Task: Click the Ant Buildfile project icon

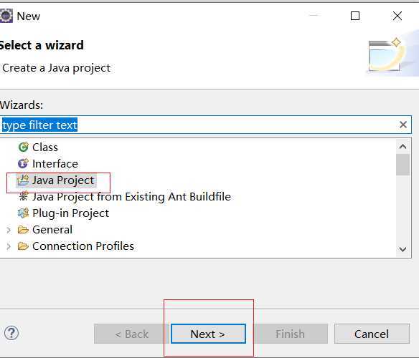Action: (x=23, y=197)
